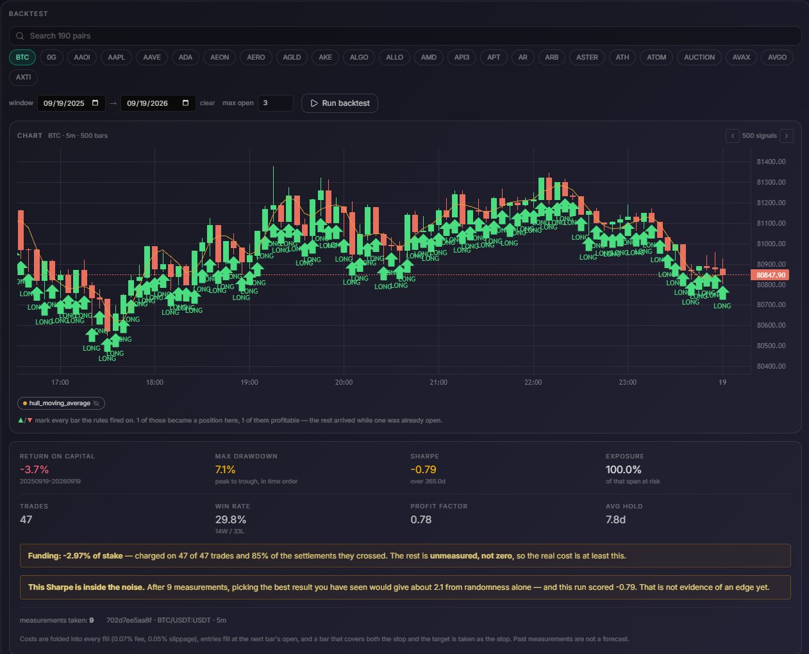Click the 17:00 time axis label
Viewport: 809px width, 654px height.
click(60, 382)
